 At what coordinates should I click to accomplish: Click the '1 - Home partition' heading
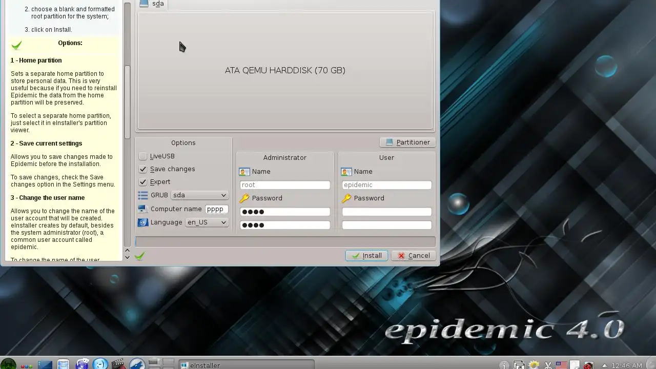pos(36,60)
